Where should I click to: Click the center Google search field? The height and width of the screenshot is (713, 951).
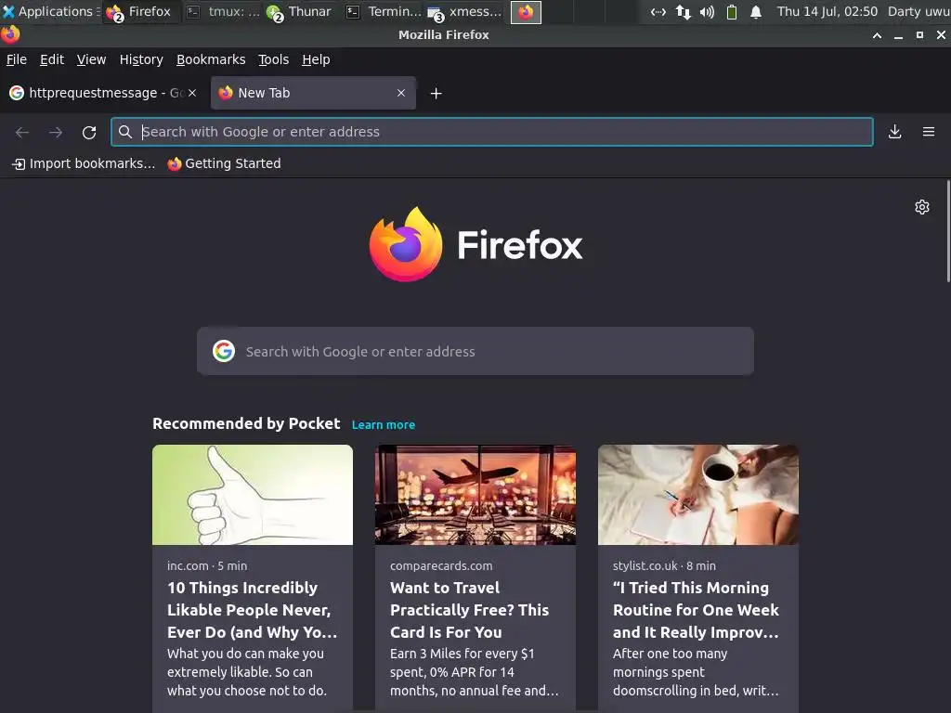click(475, 351)
